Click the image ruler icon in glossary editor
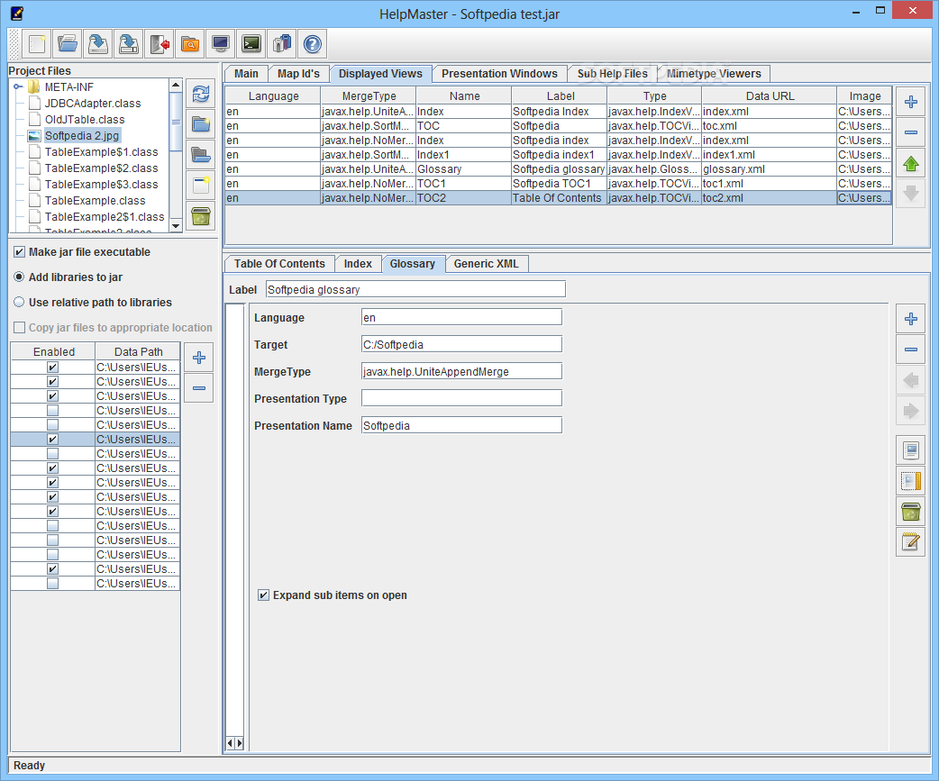 tap(911, 480)
